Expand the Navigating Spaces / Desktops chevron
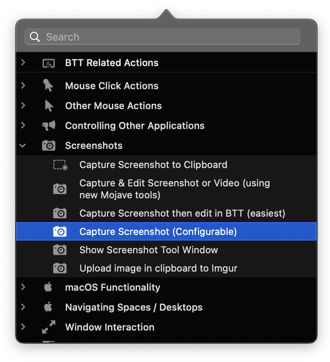 click(x=23, y=307)
